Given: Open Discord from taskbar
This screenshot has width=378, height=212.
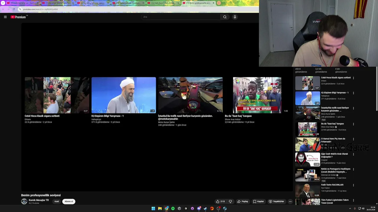Looking at the screenshot, I should point(199,208).
